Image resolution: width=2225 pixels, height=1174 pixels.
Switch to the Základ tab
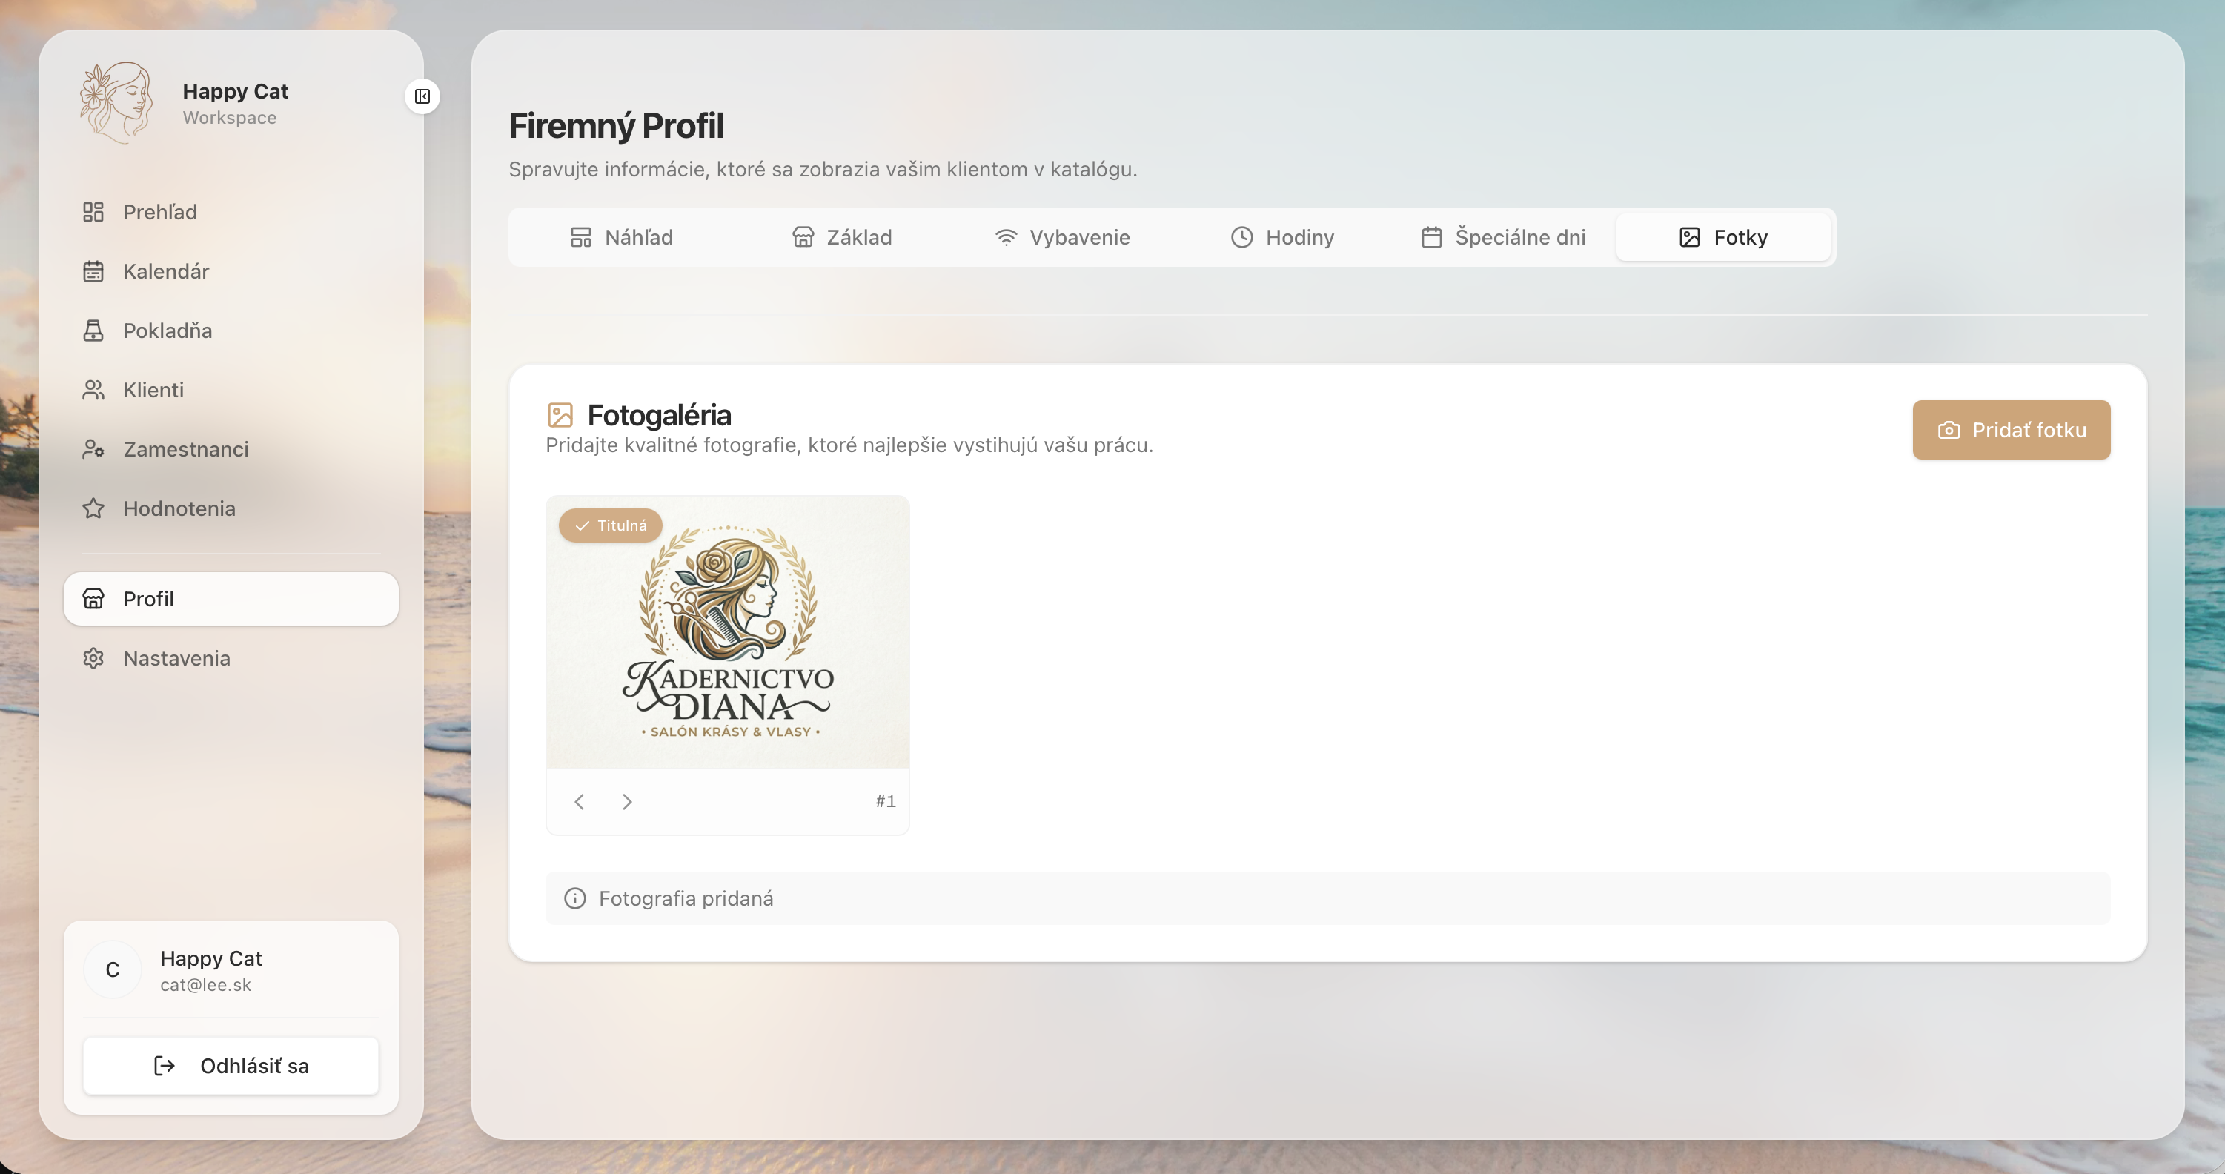[x=841, y=238]
